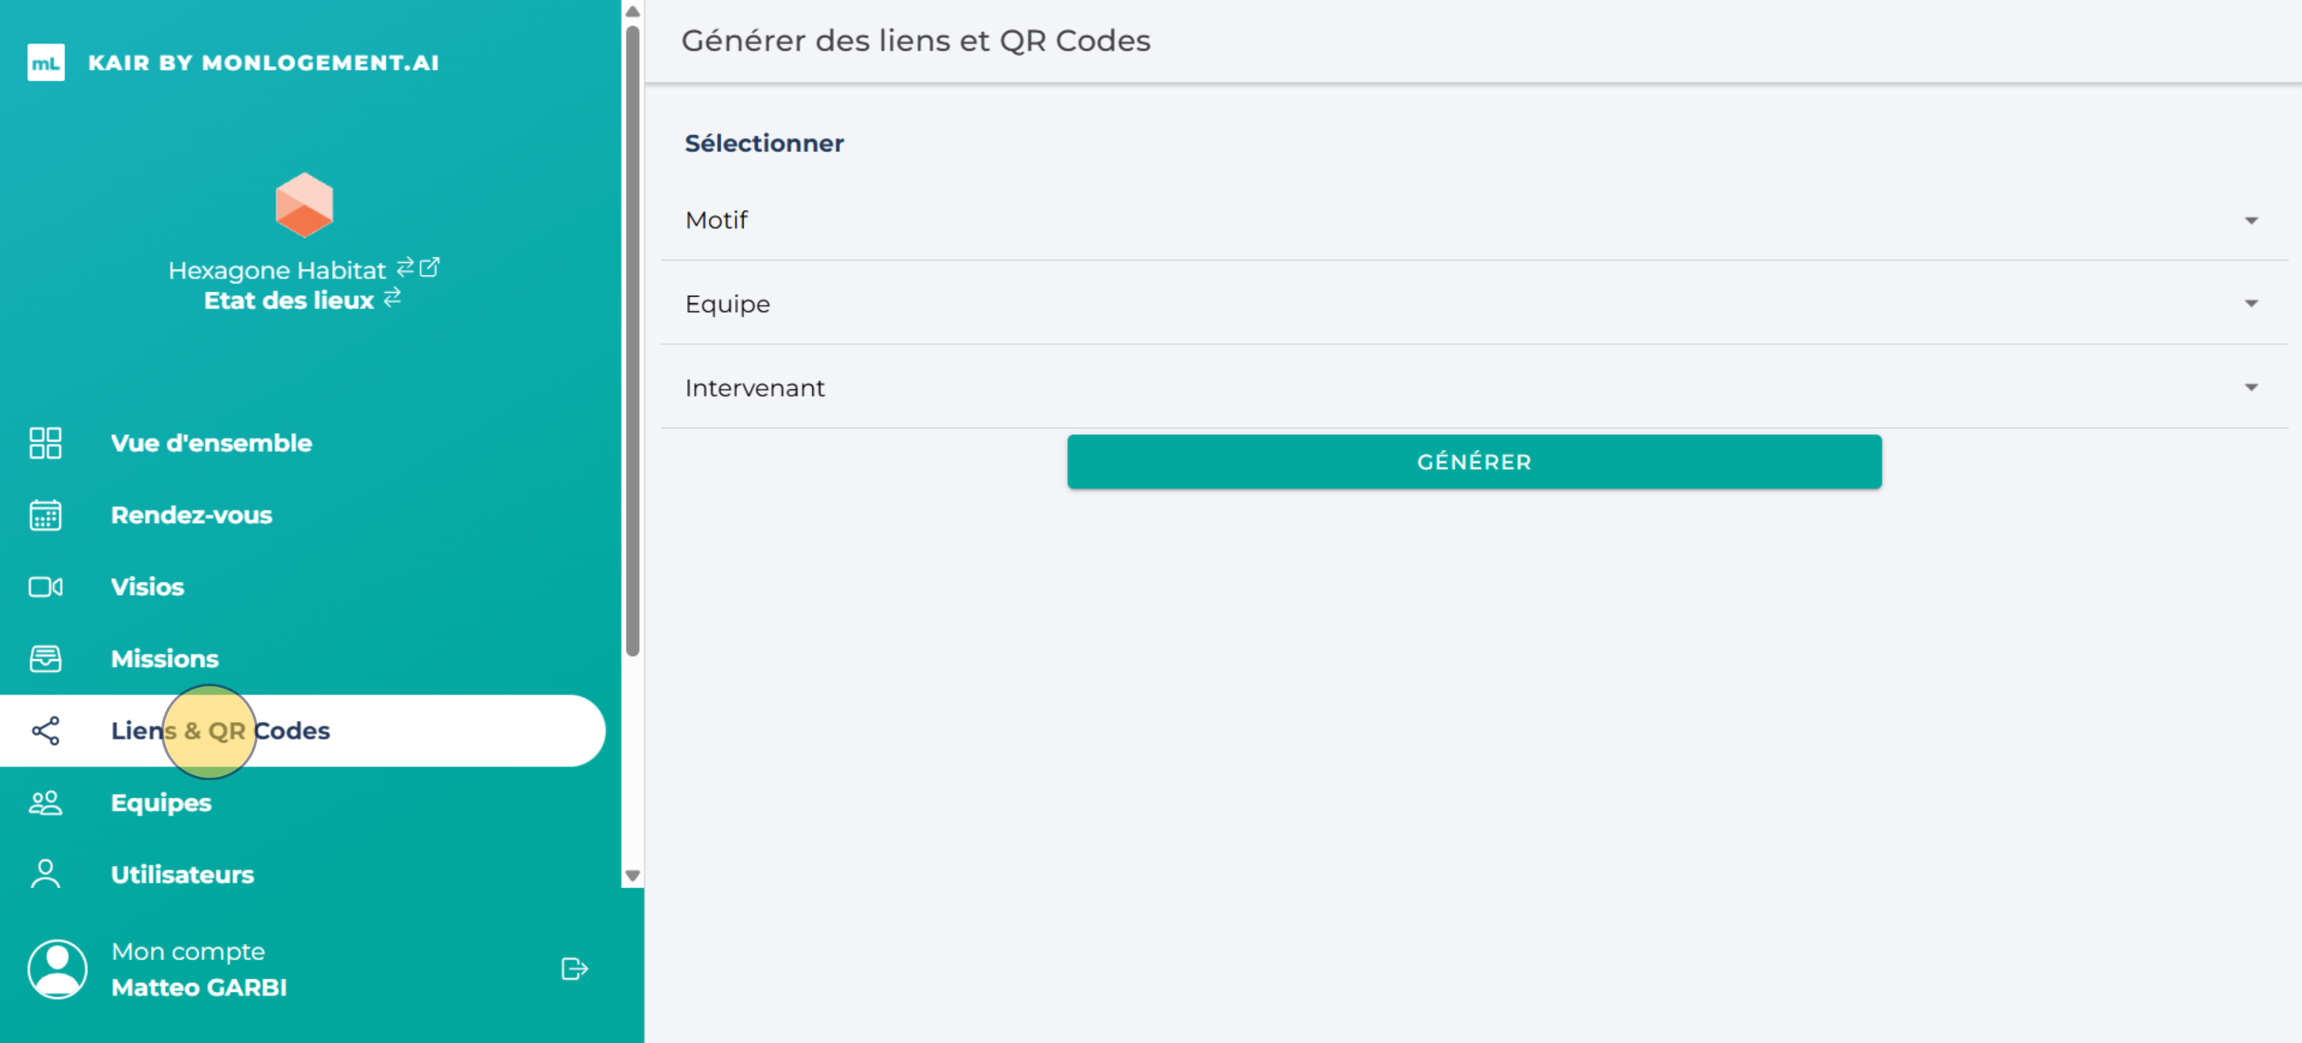Click the Missions inbox icon

(45, 659)
